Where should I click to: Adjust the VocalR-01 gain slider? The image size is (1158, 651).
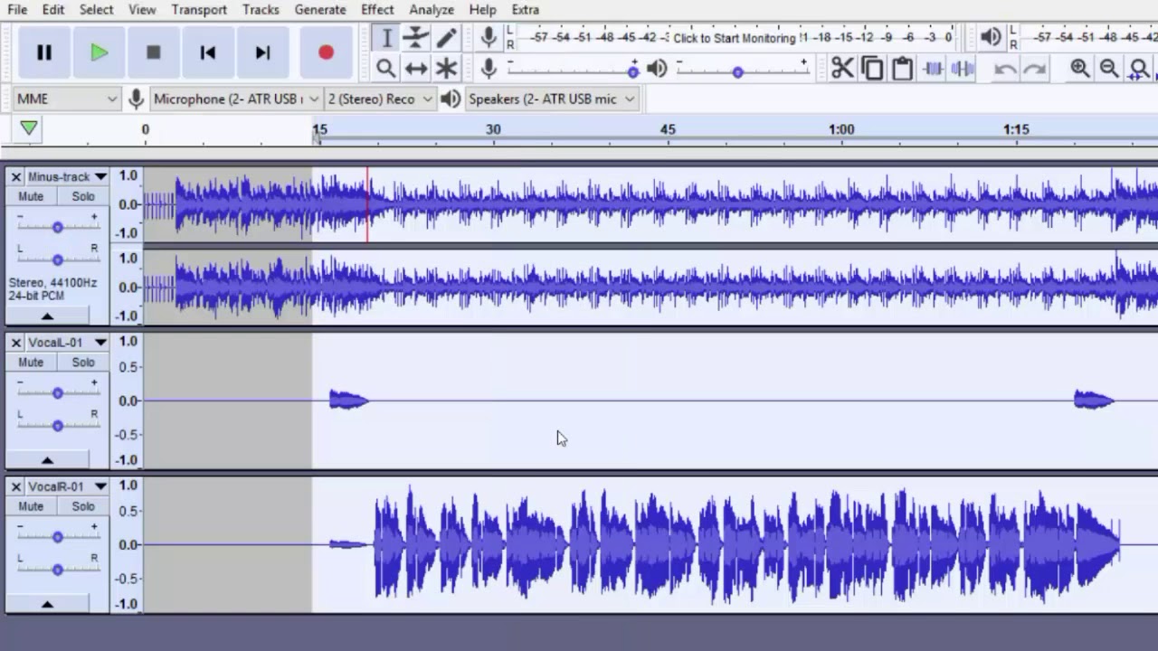coord(57,537)
